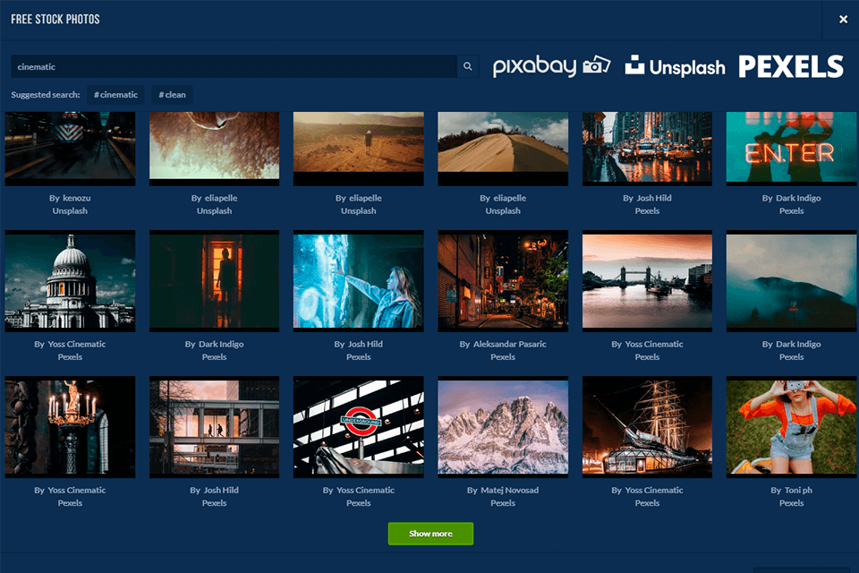Image resolution: width=859 pixels, height=573 pixels.
Task: Open the snowy mountains photo by Matej Novosad
Action: 503,427
